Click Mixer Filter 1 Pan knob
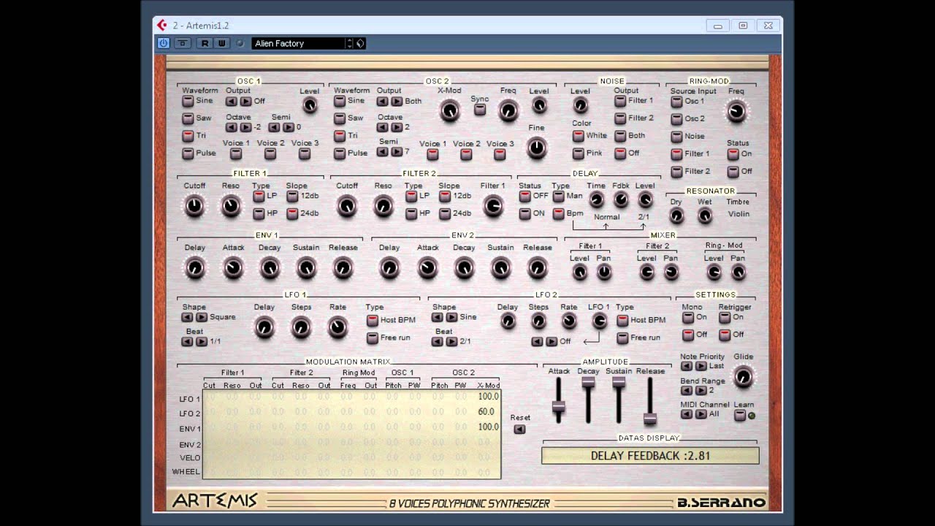 tap(603, 272)
